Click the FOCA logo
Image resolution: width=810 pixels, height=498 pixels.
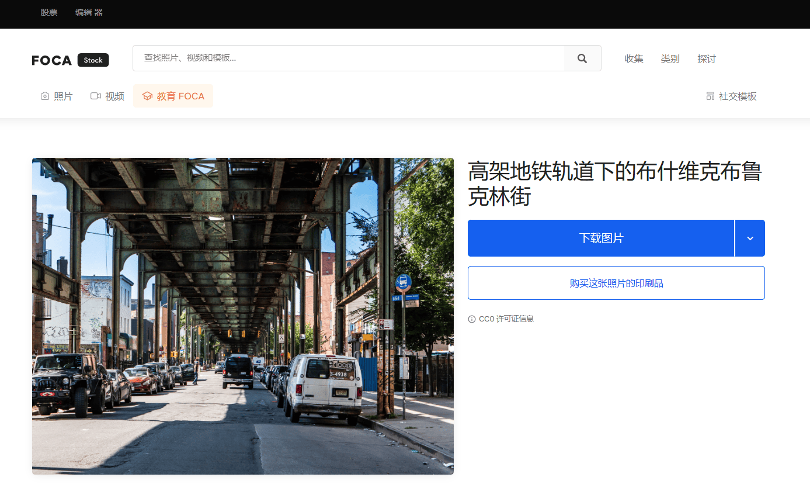click(x=52, y=60)
